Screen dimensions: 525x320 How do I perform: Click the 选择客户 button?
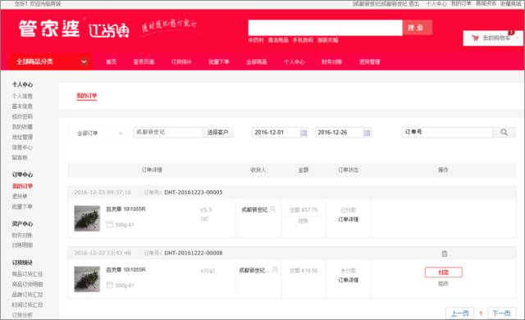pos(218,133)
